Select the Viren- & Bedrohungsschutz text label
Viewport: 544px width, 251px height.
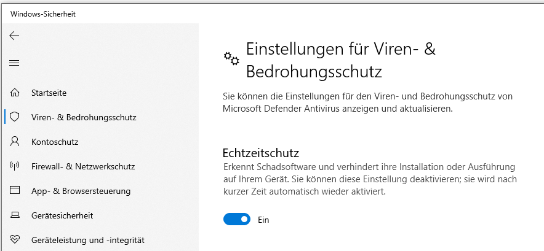(84, 117)
